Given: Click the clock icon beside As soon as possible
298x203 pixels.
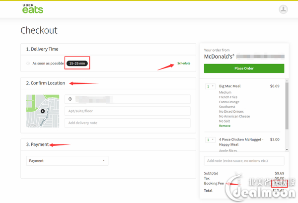Looking at the screenshot, I should tap(28, 64).
